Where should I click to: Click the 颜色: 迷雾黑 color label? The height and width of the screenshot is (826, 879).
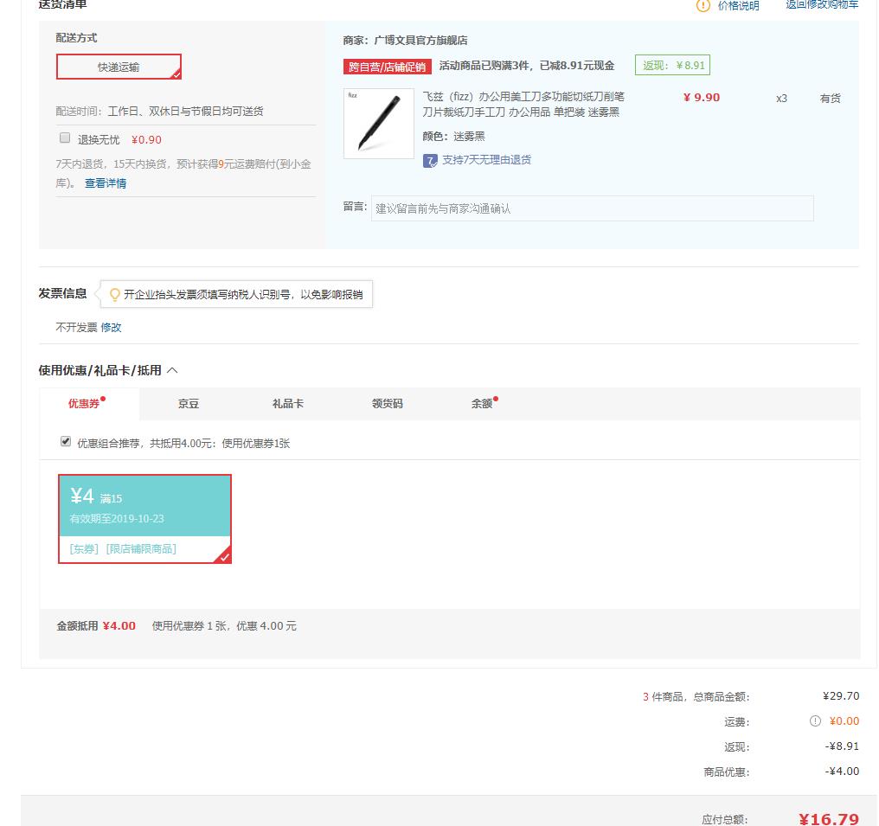[453, 136]
